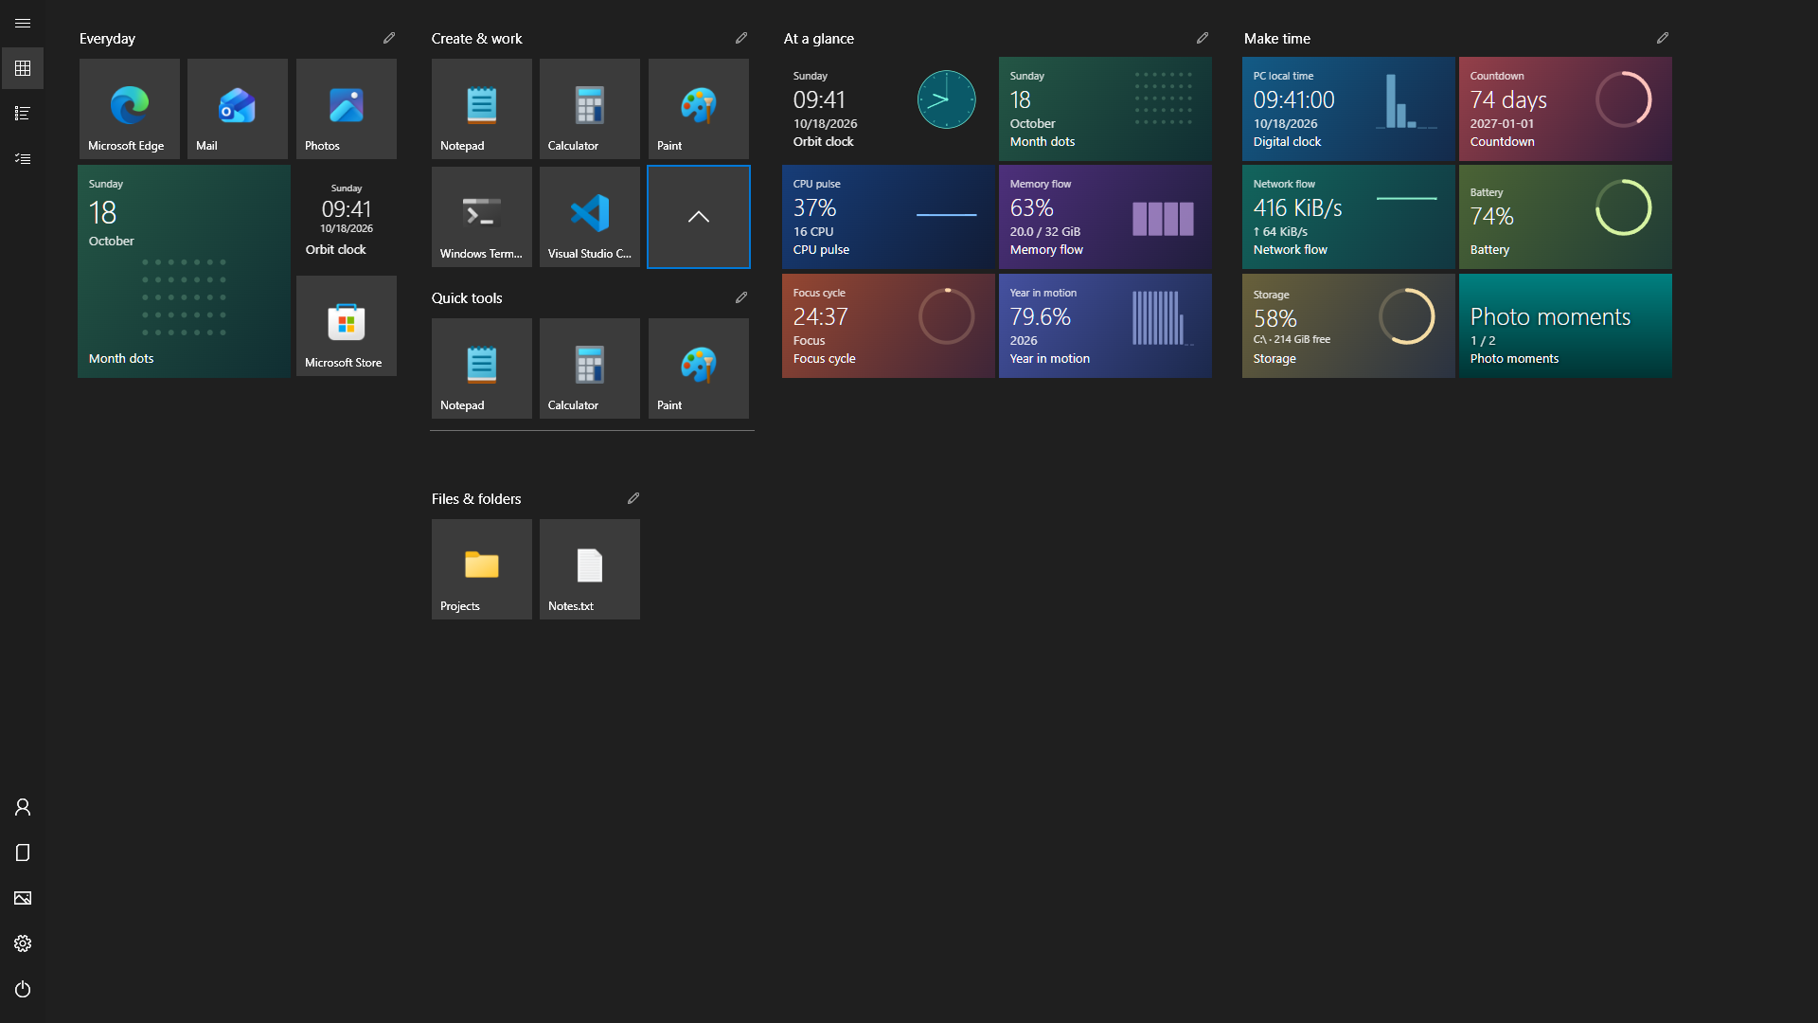Open the Projects folder tile

[x=482, y=569]
